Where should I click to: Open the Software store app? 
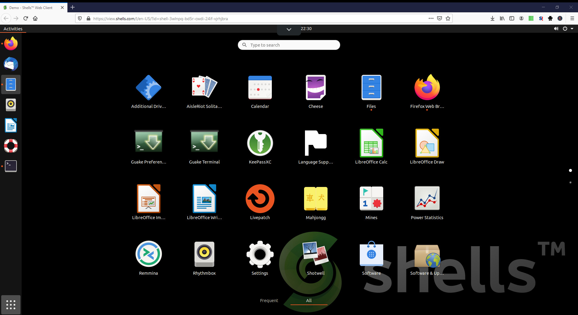click(x=371, y=258)
